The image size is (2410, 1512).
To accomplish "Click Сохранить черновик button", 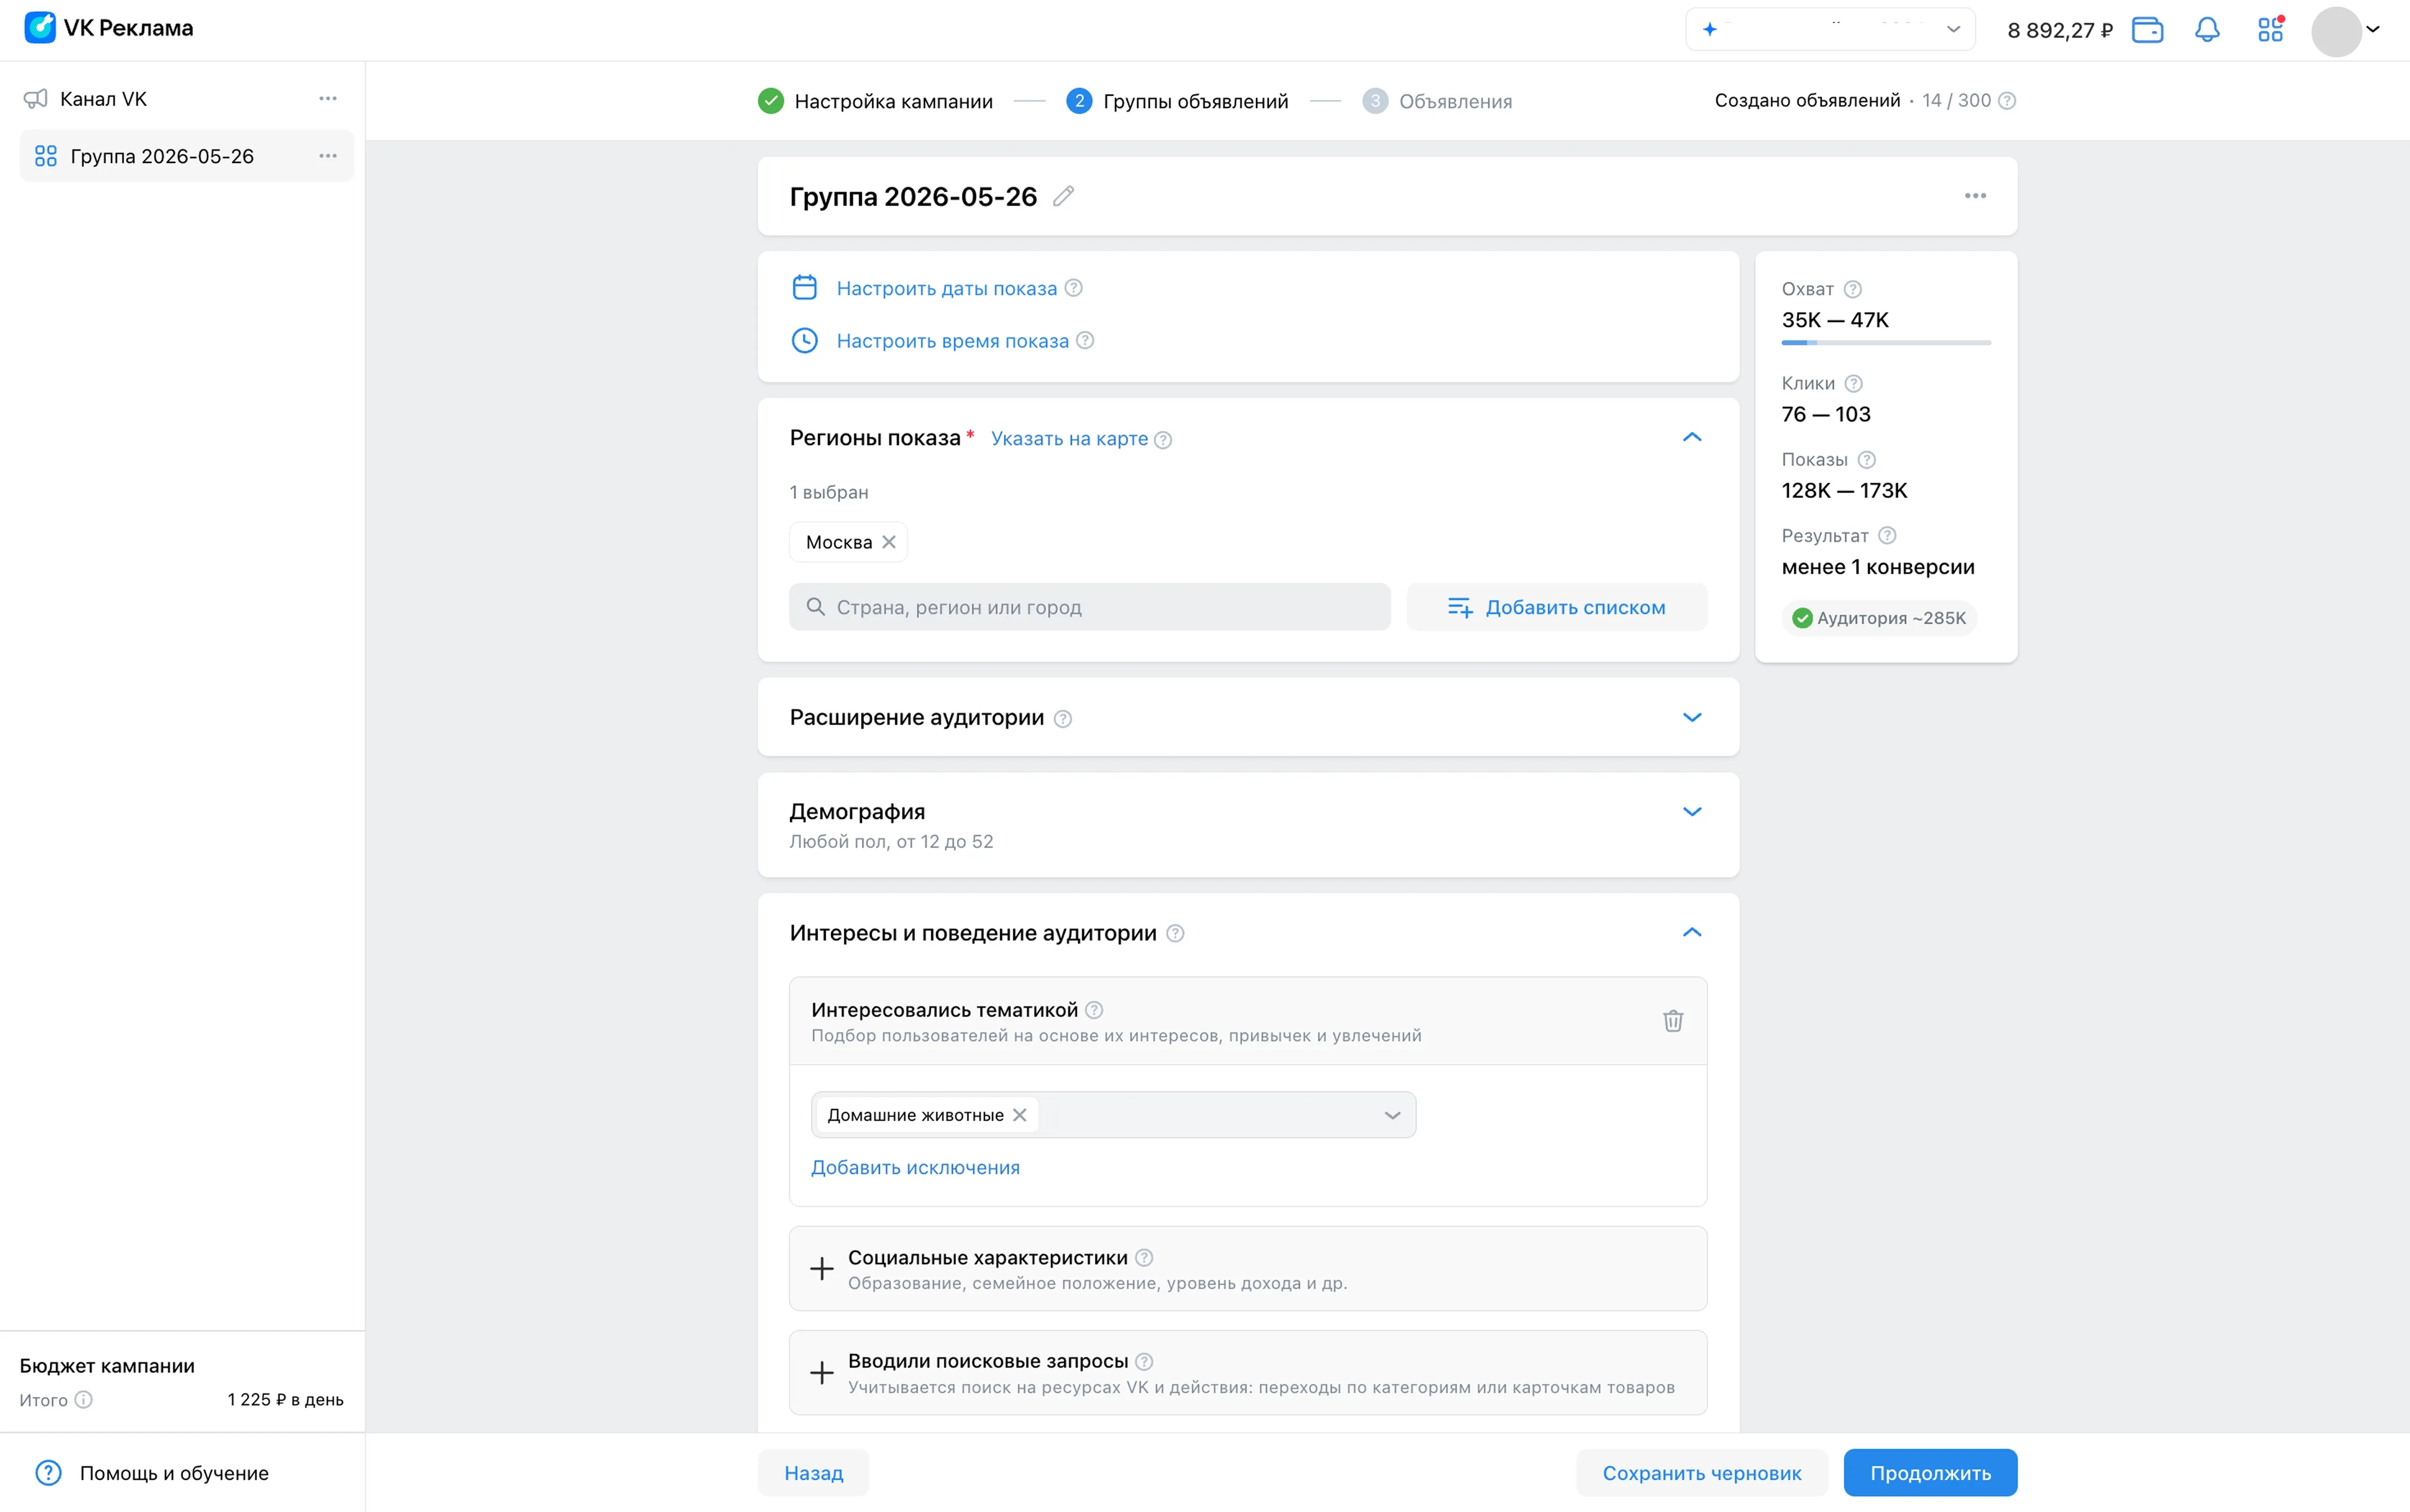I will (x=1702, y=1473).
